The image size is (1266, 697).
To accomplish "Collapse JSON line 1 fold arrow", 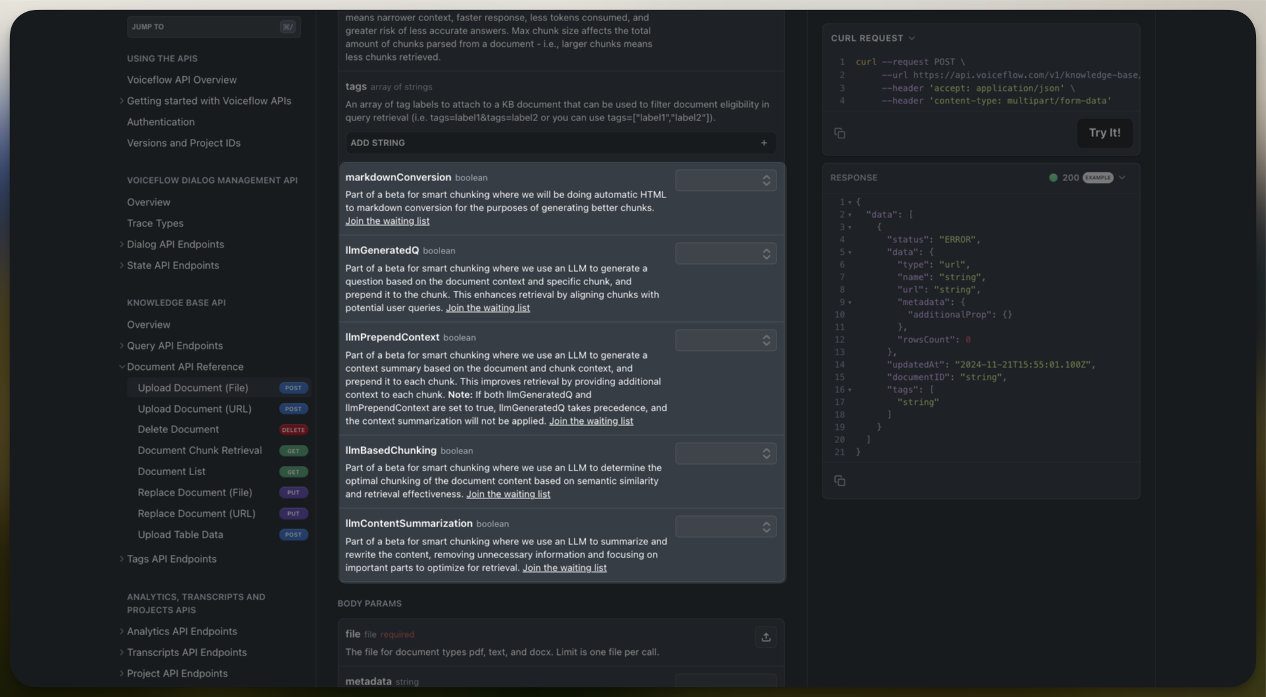I will (x=849, y=203).
